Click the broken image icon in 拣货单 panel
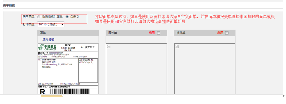286x104 pixels. pyautogui.click(x=177, y=46)
